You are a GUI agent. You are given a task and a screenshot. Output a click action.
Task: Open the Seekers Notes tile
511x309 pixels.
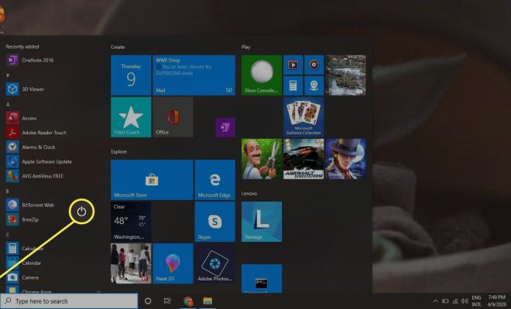point(345,159)
